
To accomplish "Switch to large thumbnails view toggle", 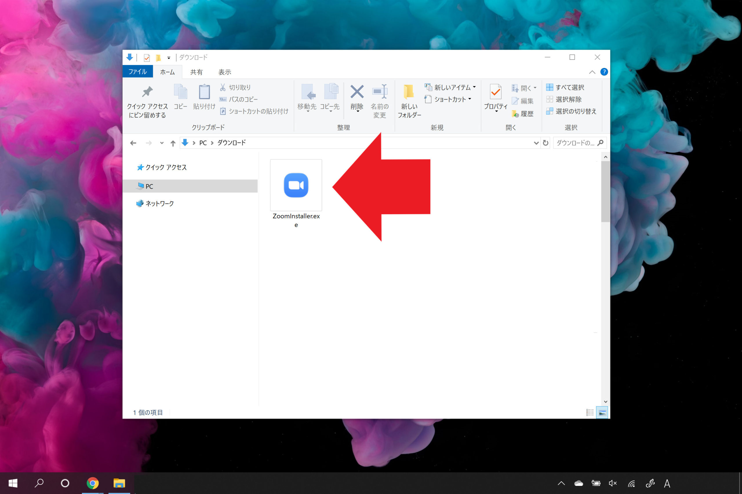I will [x=602, y=412].
